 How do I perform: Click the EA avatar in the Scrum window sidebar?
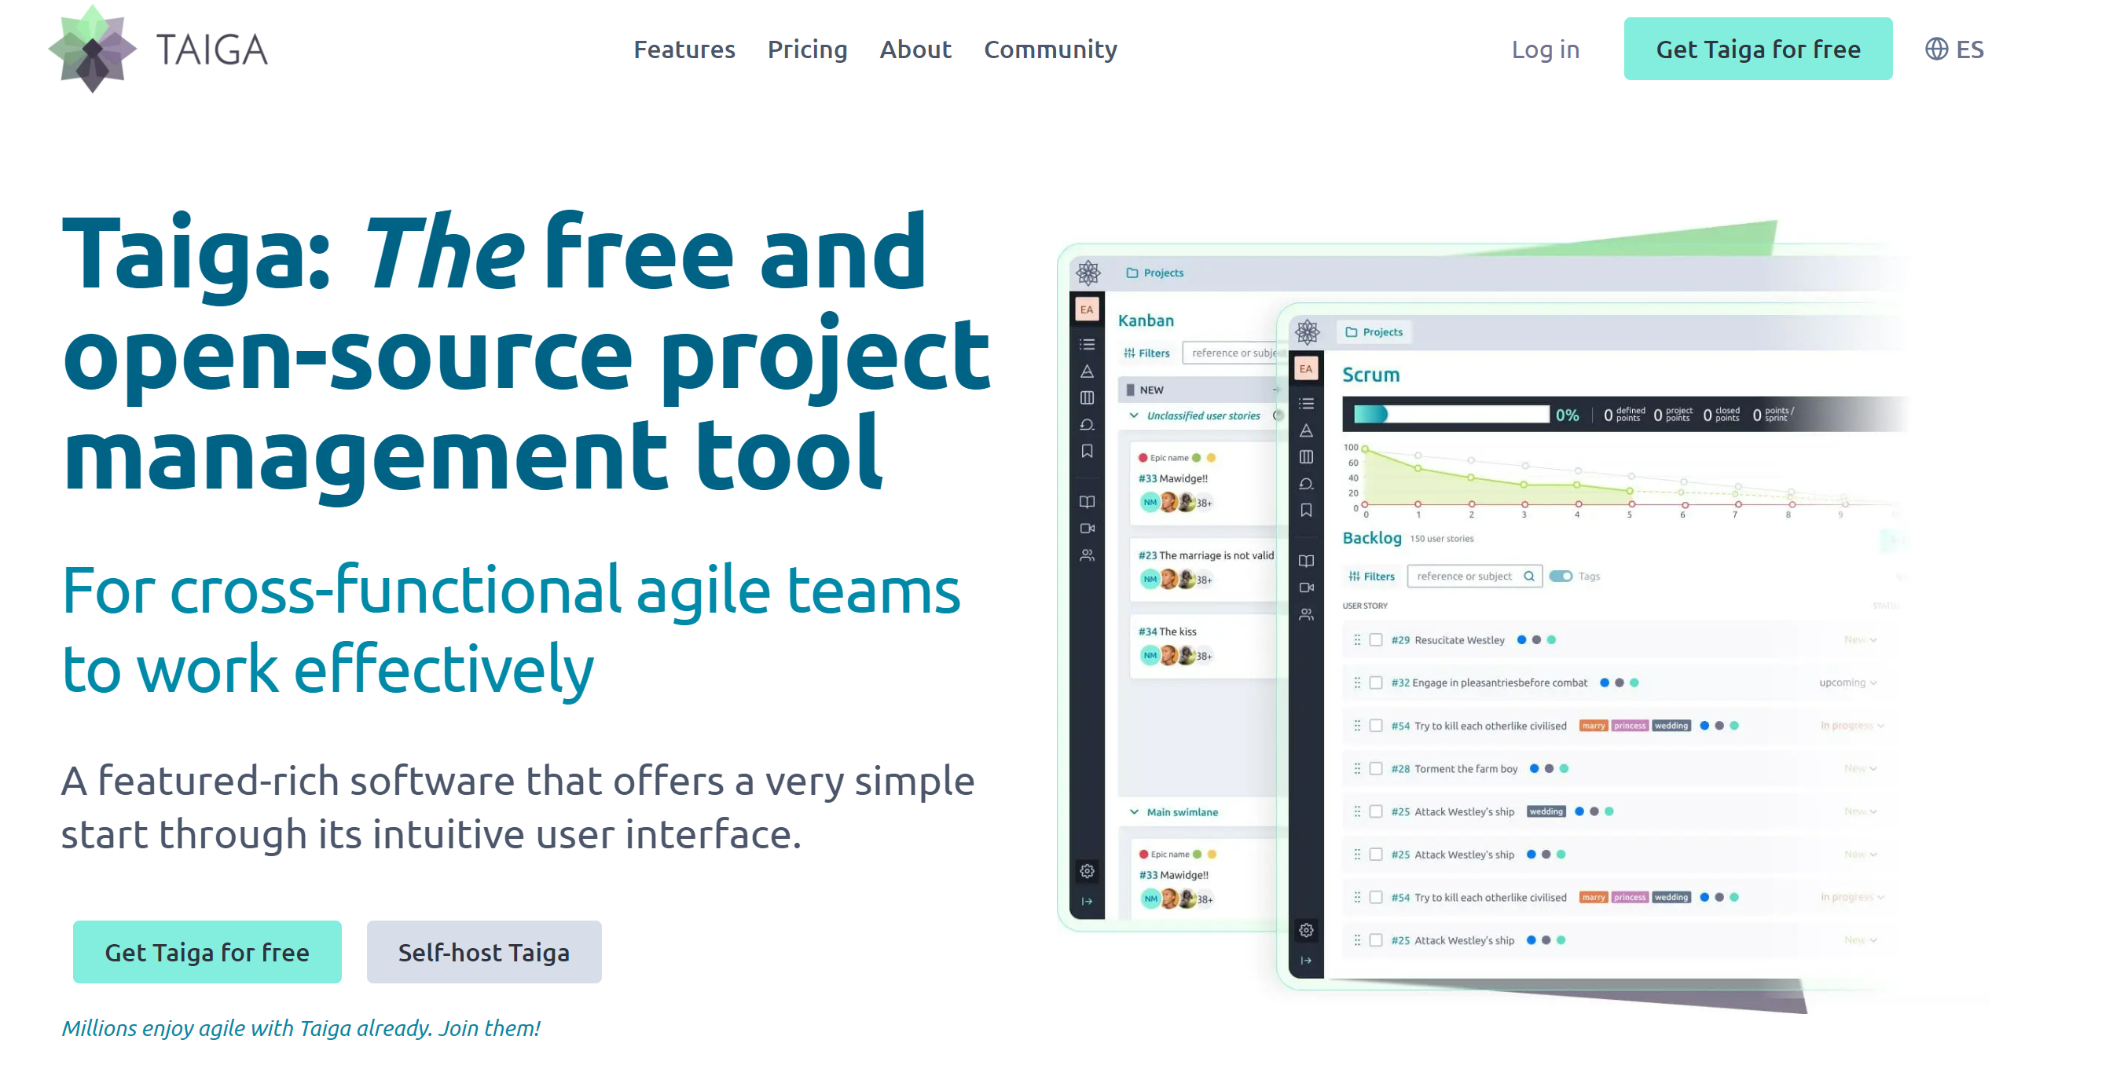click(x=1306, y=369)
